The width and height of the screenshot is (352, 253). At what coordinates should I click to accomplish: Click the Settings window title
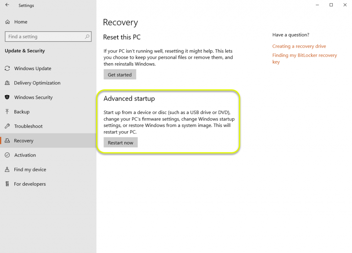click(x=26, y=5)
